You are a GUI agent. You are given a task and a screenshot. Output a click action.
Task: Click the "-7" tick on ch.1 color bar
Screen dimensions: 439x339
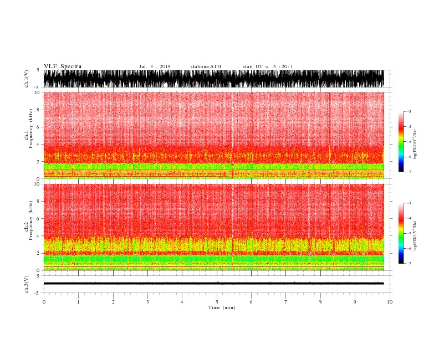click(x=409, y=172)
